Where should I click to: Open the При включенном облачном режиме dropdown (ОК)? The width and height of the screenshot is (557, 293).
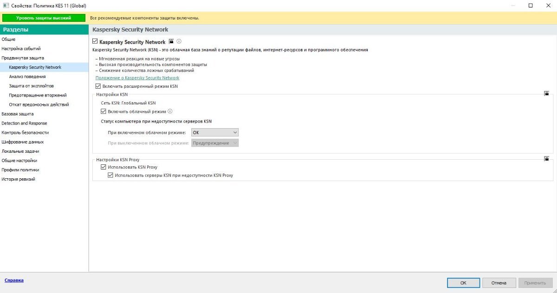214,133
